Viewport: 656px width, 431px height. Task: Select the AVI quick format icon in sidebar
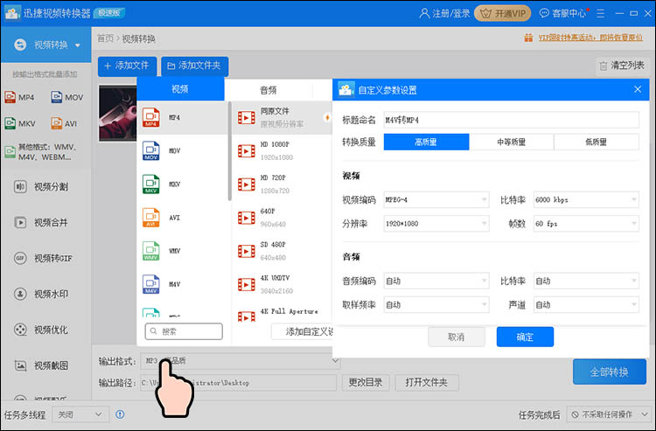(x=64, y=123)
